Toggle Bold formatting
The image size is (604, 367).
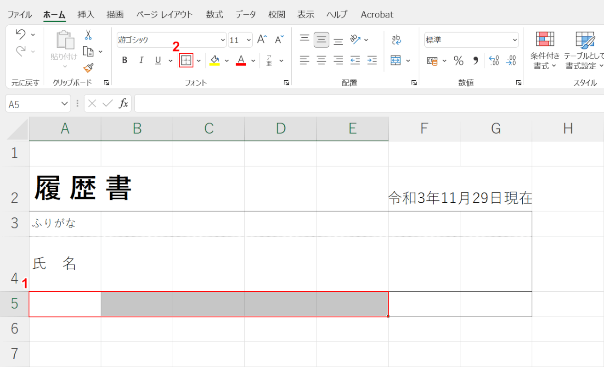click(x=124, y=61)
